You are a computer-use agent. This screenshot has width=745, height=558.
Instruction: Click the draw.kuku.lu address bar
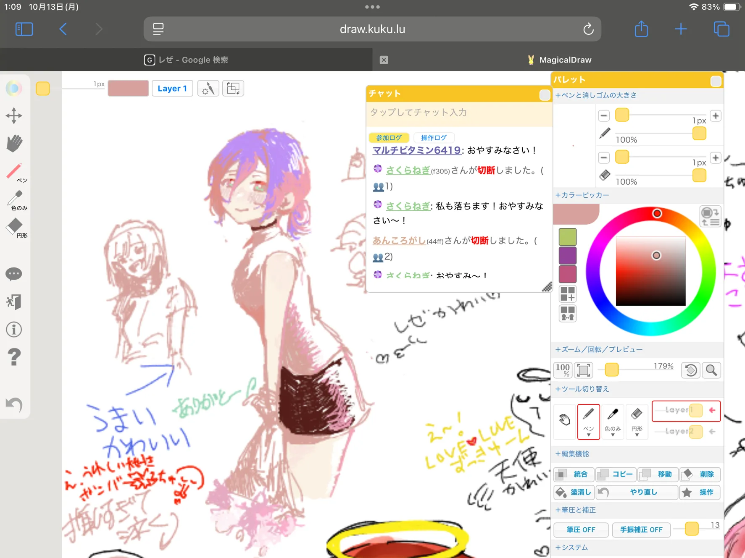[x=372, y=29]
